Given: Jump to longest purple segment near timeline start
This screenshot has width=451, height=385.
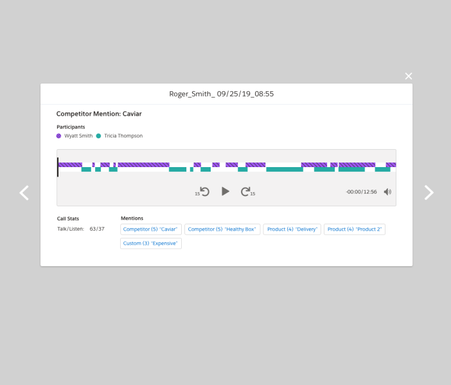Looking at the screenshot, I should click(x=143, y=165).
